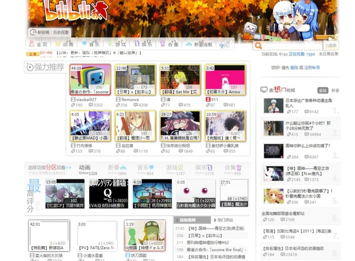Click comment icon beside 1849 in recommendations
355x261 pixels.
tap(181, 151)
